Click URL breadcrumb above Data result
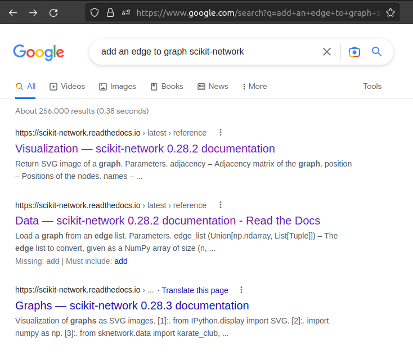413x355 pixels. click(x=111, y=205)
